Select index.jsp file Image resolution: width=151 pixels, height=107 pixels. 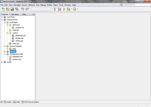pyautogui.click(x=16, y=44)
